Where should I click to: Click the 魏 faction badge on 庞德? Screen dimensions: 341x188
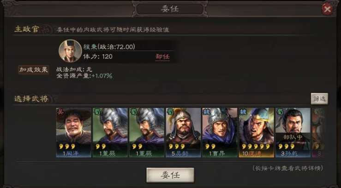pos(243,112)
